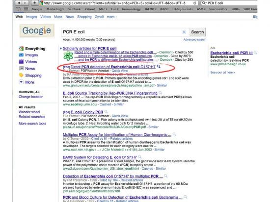270x202 pixels.
Task: Expand Scholarly articles triangle
Action: 61,49
